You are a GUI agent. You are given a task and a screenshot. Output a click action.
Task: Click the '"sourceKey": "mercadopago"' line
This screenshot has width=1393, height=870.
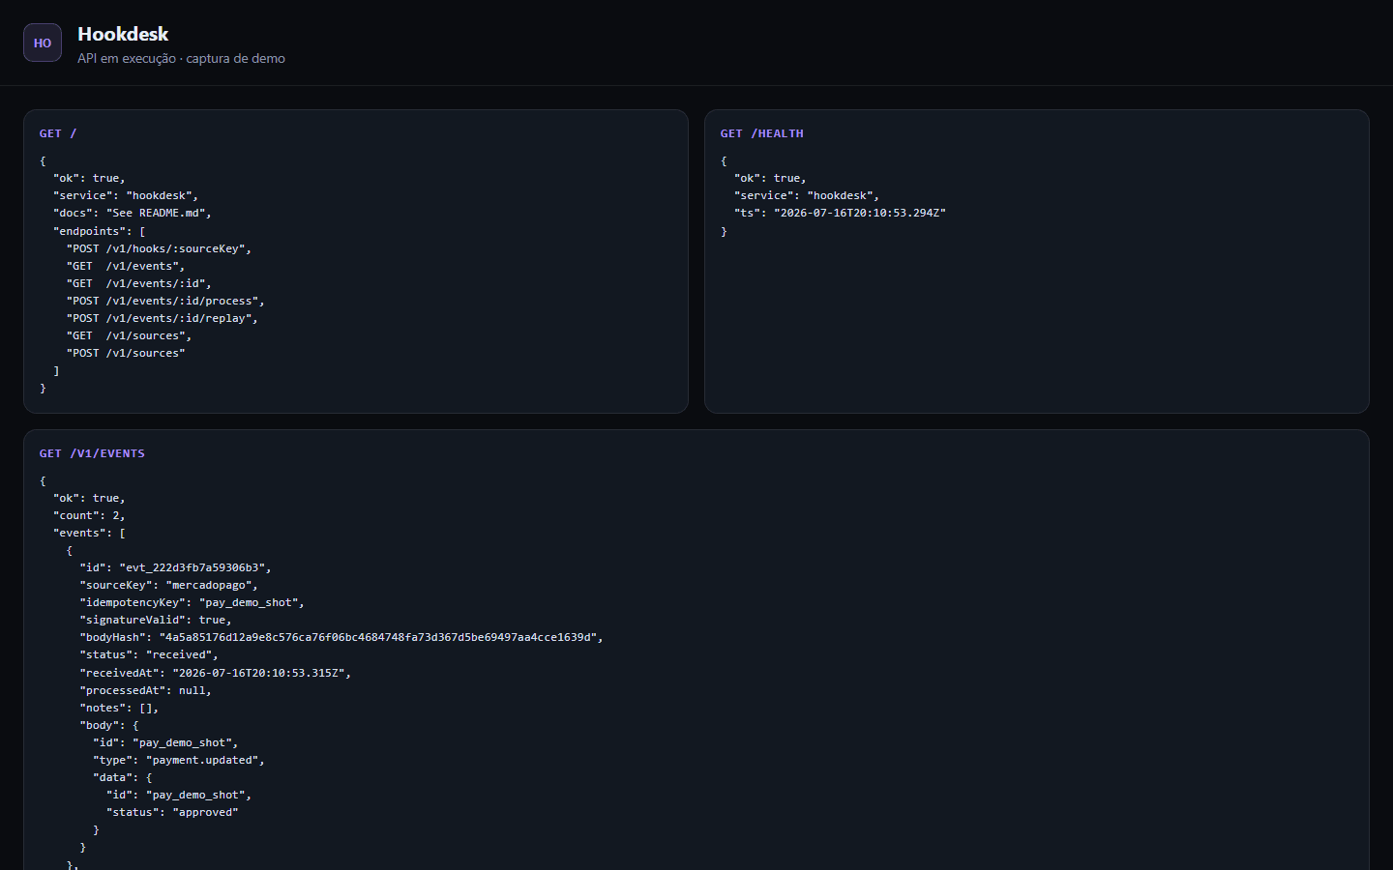(x=168, y=585)
